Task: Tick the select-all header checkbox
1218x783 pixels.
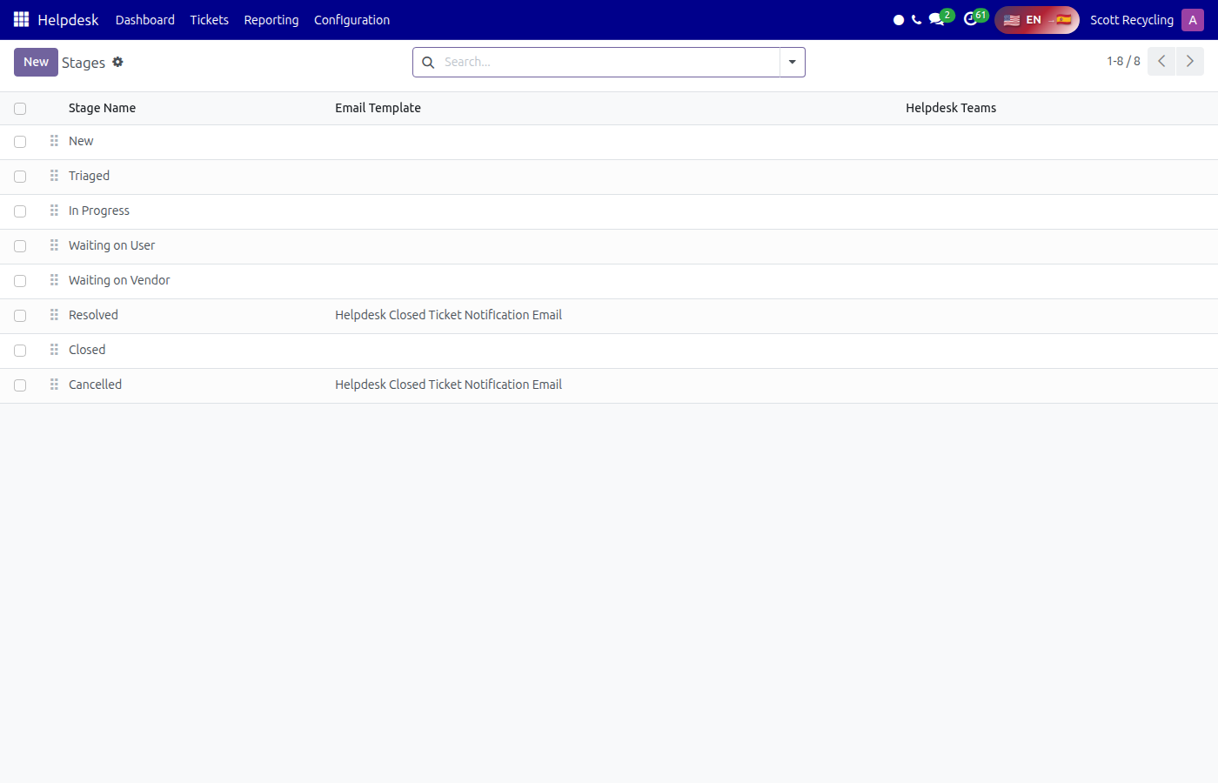Action: (x=20, y=109)
